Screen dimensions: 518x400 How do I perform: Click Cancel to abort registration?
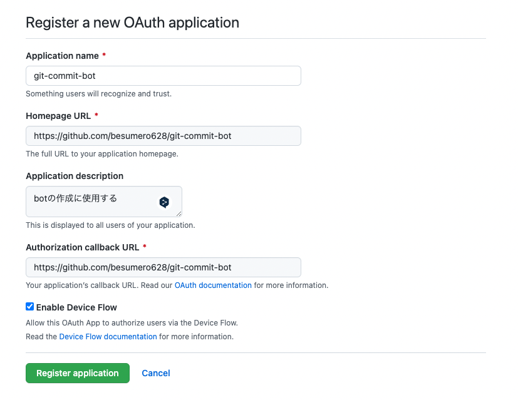pyautogui.click(x=155, y=373)
